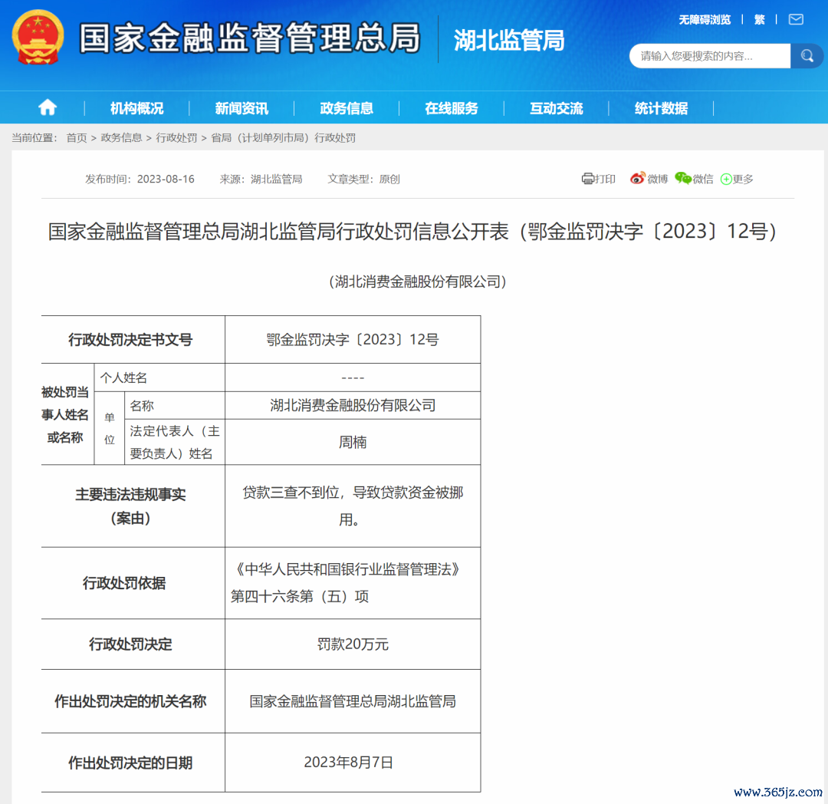828x804 pixels.
Task: Click the national emblem logo
Action: click(x=38, y=38)
